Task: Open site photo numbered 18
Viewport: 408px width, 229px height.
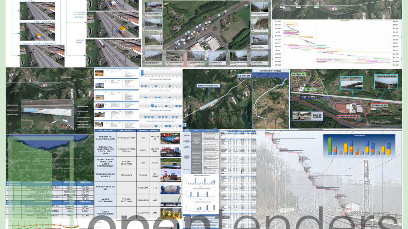Action: click(153, 7)
